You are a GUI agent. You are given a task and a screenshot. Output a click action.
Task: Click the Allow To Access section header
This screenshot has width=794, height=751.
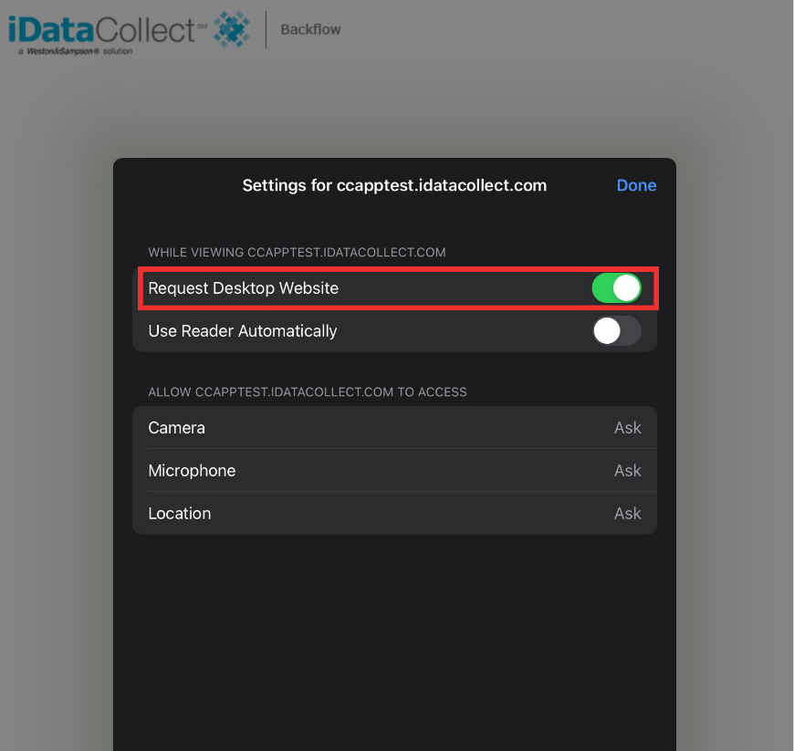(308, 392)
